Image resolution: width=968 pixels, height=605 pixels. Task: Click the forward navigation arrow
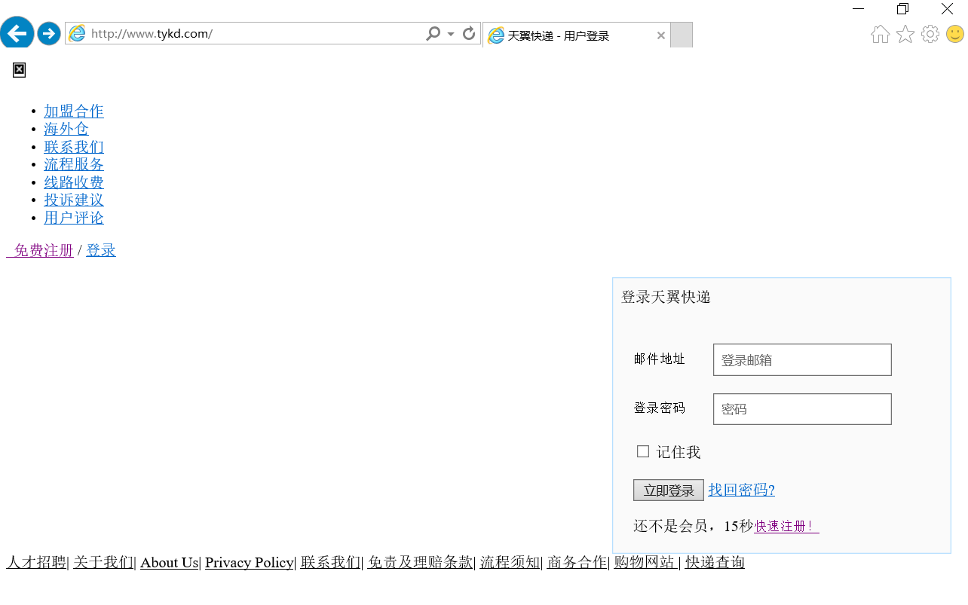point(48,33)
